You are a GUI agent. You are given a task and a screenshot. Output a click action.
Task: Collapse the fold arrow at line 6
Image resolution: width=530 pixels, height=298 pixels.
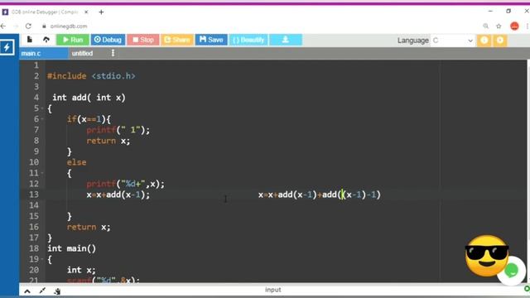pos(42,119)
